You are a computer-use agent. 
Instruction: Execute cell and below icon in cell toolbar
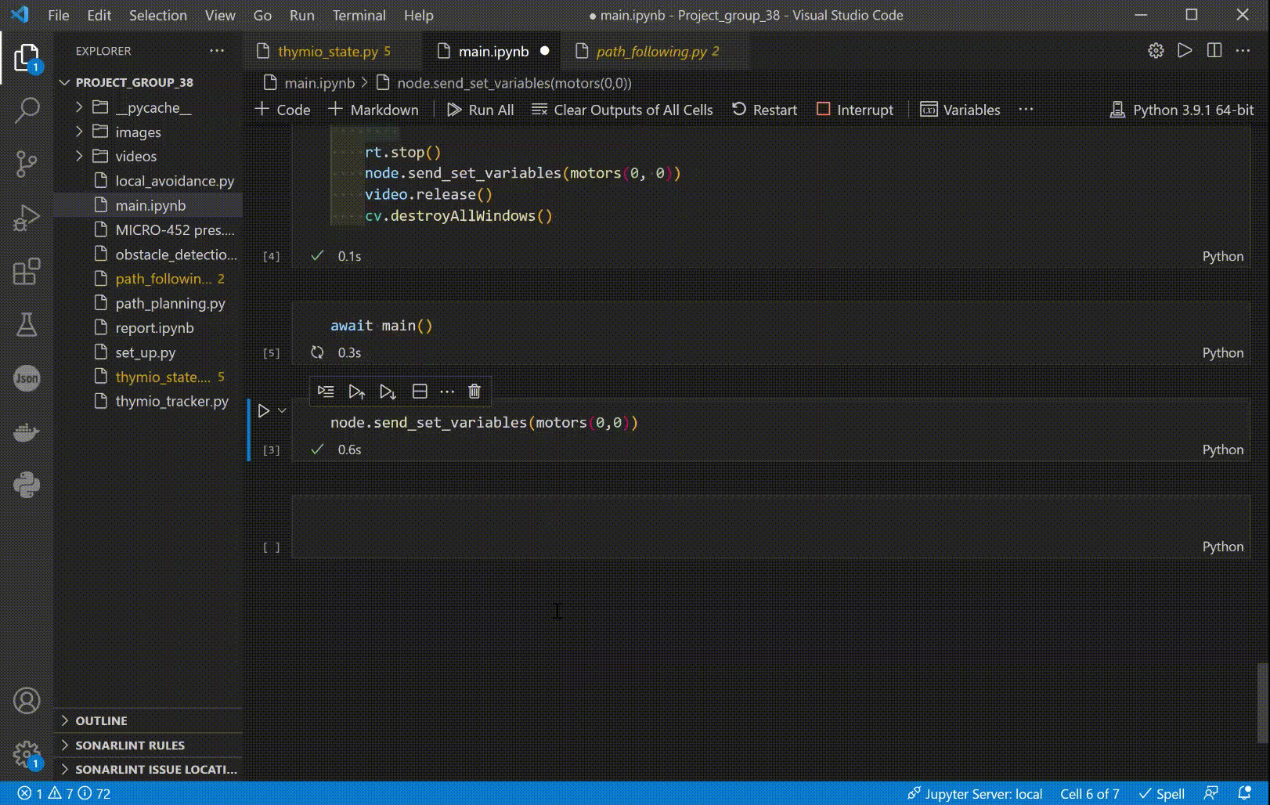tap(388, 392)
